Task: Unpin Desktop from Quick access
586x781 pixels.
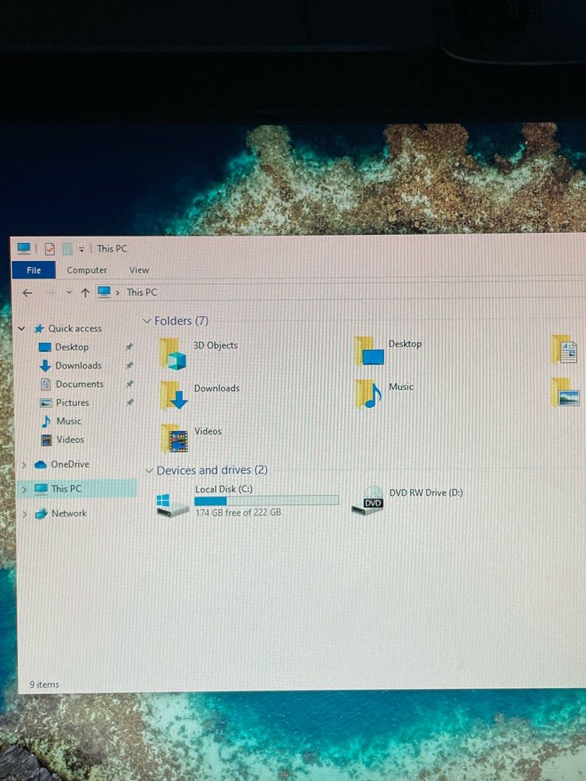Action: point(129,347)
